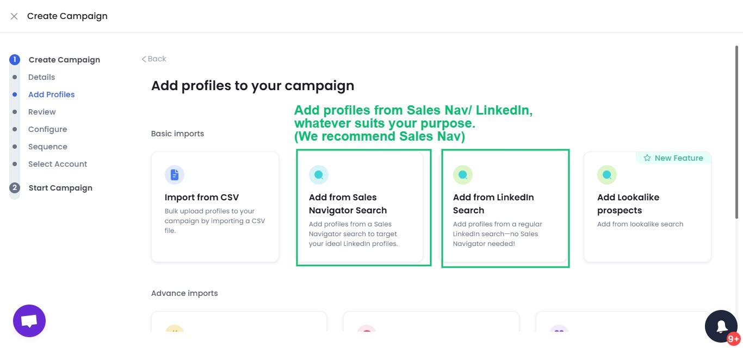Screen dimensions: 743x348
Task: Click the pink icon on middle Advance imports card
Action: tap(367, 332)
